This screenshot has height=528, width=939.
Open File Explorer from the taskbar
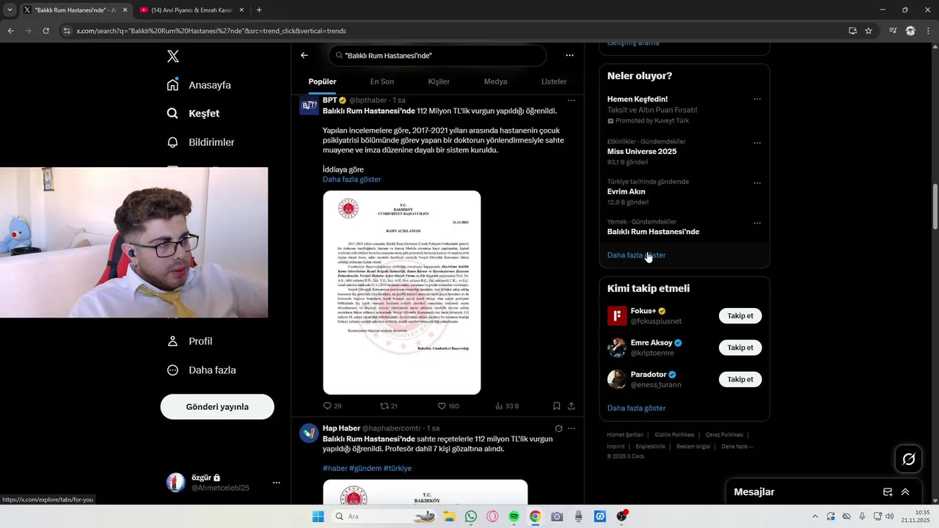click(449, 517)
